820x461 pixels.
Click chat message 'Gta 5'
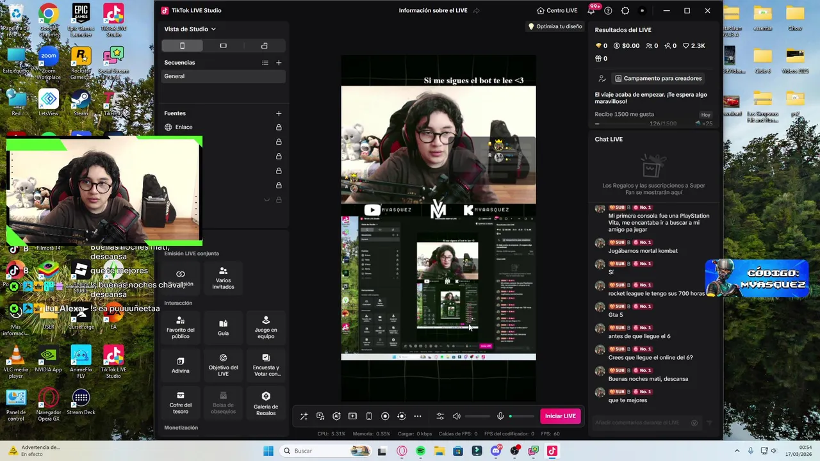pyautogui.click(x=616, y=315)
